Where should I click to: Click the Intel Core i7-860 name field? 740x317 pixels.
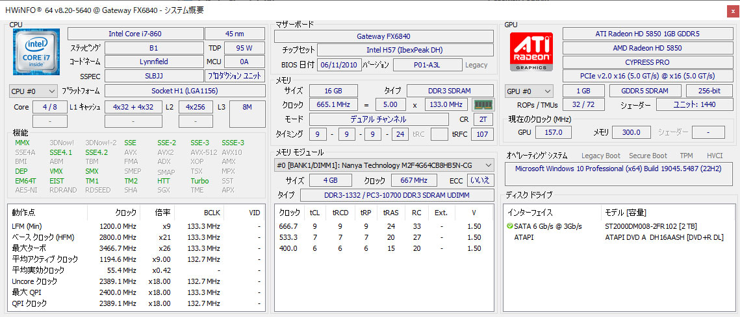tap(135, 34)
